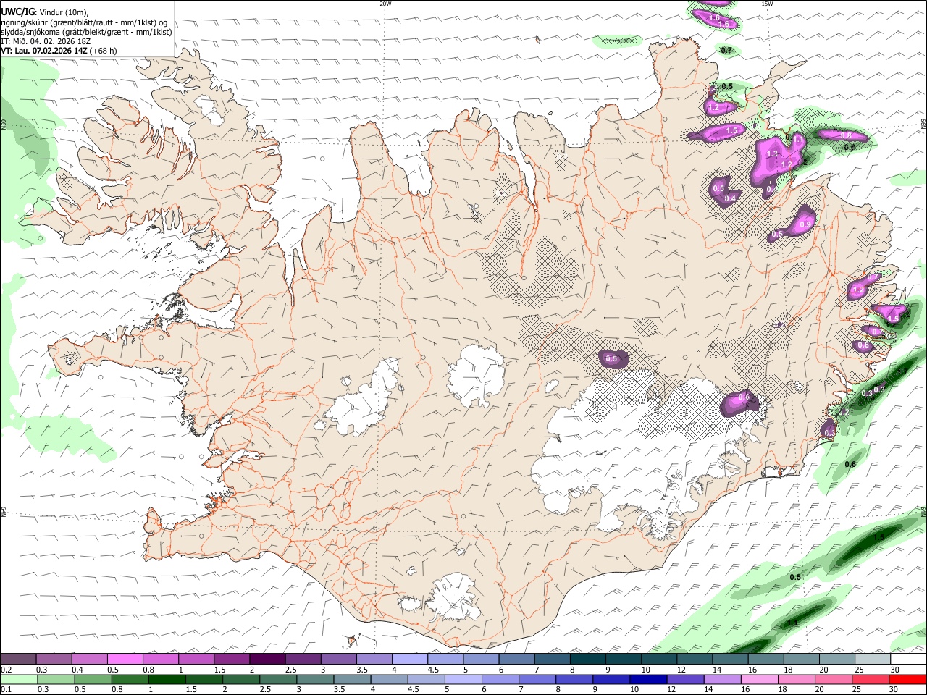Select the gray-green 3 rain legend swatch

[315, 679]
